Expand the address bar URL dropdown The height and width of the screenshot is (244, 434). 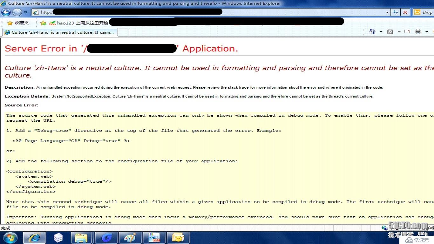click(x=387, y=12)
